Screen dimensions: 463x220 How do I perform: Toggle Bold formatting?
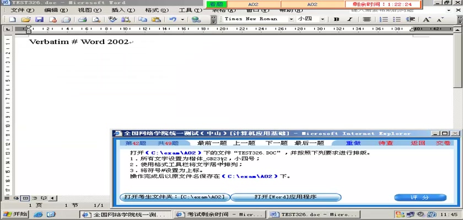click(336, 19)
